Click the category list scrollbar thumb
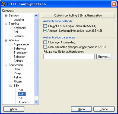Image resolution: width=118 pixels, height=114 pixels. point(36,57)
